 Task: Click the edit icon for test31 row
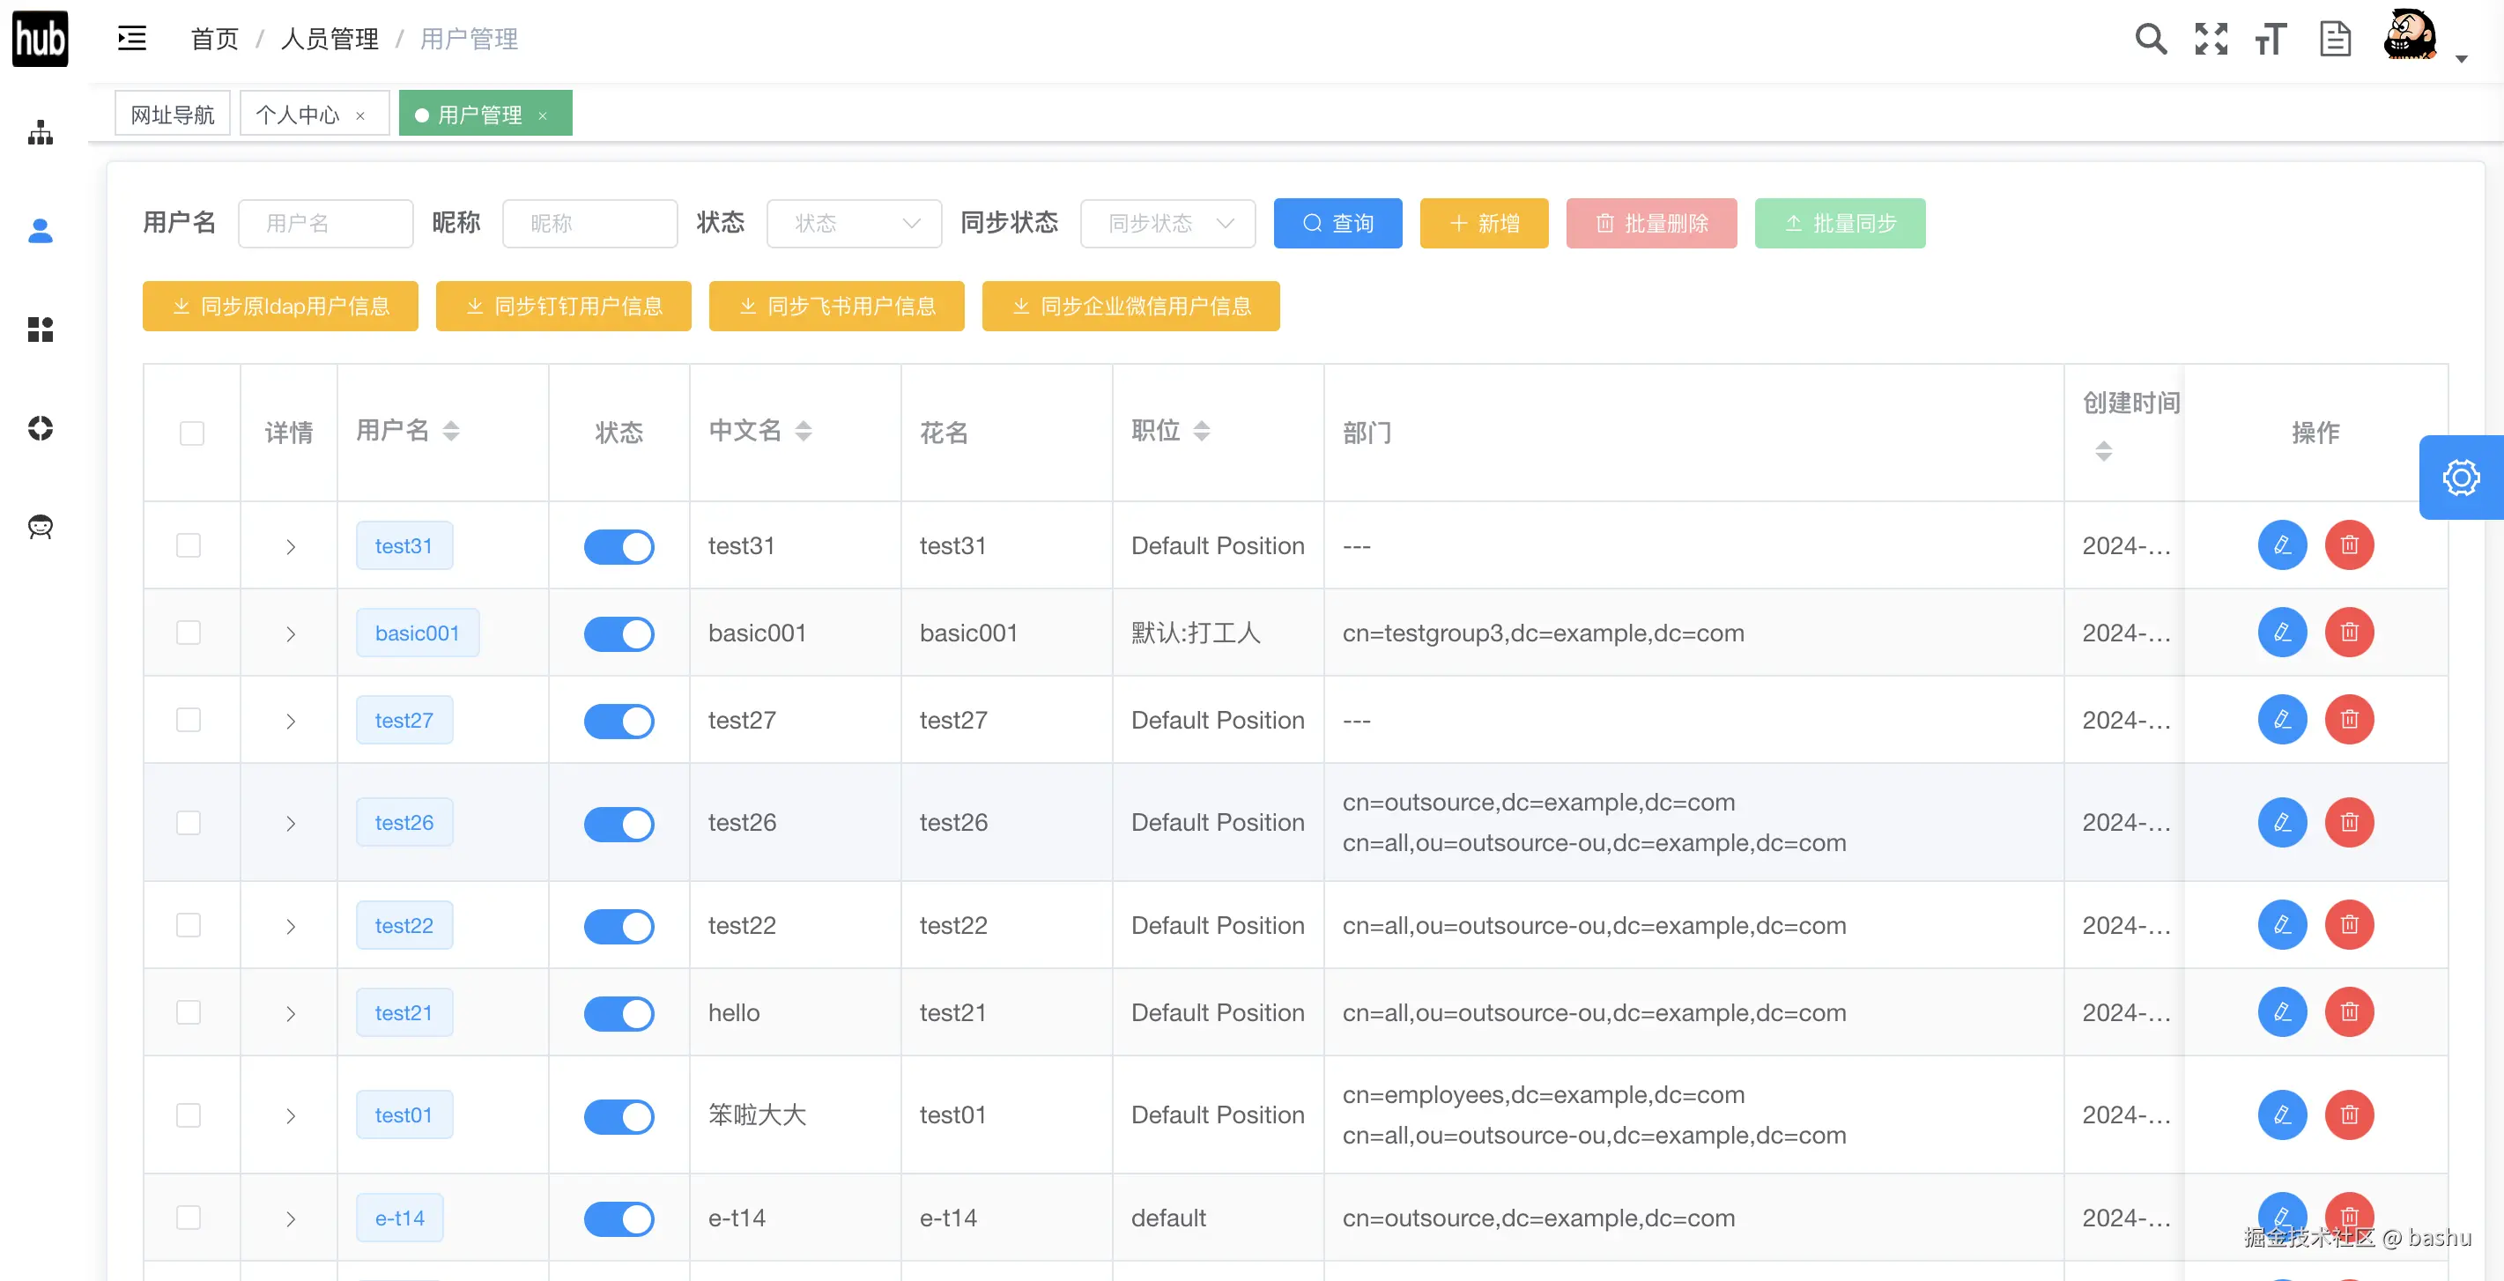[x=2281, y=545]
